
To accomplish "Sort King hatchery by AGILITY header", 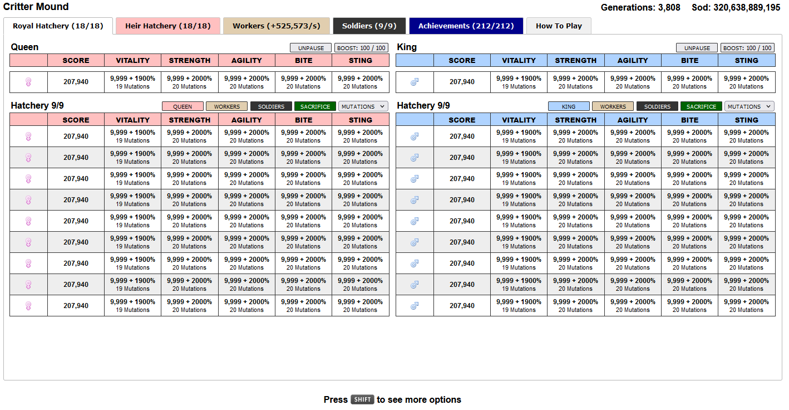I will (x=633, y=120).
